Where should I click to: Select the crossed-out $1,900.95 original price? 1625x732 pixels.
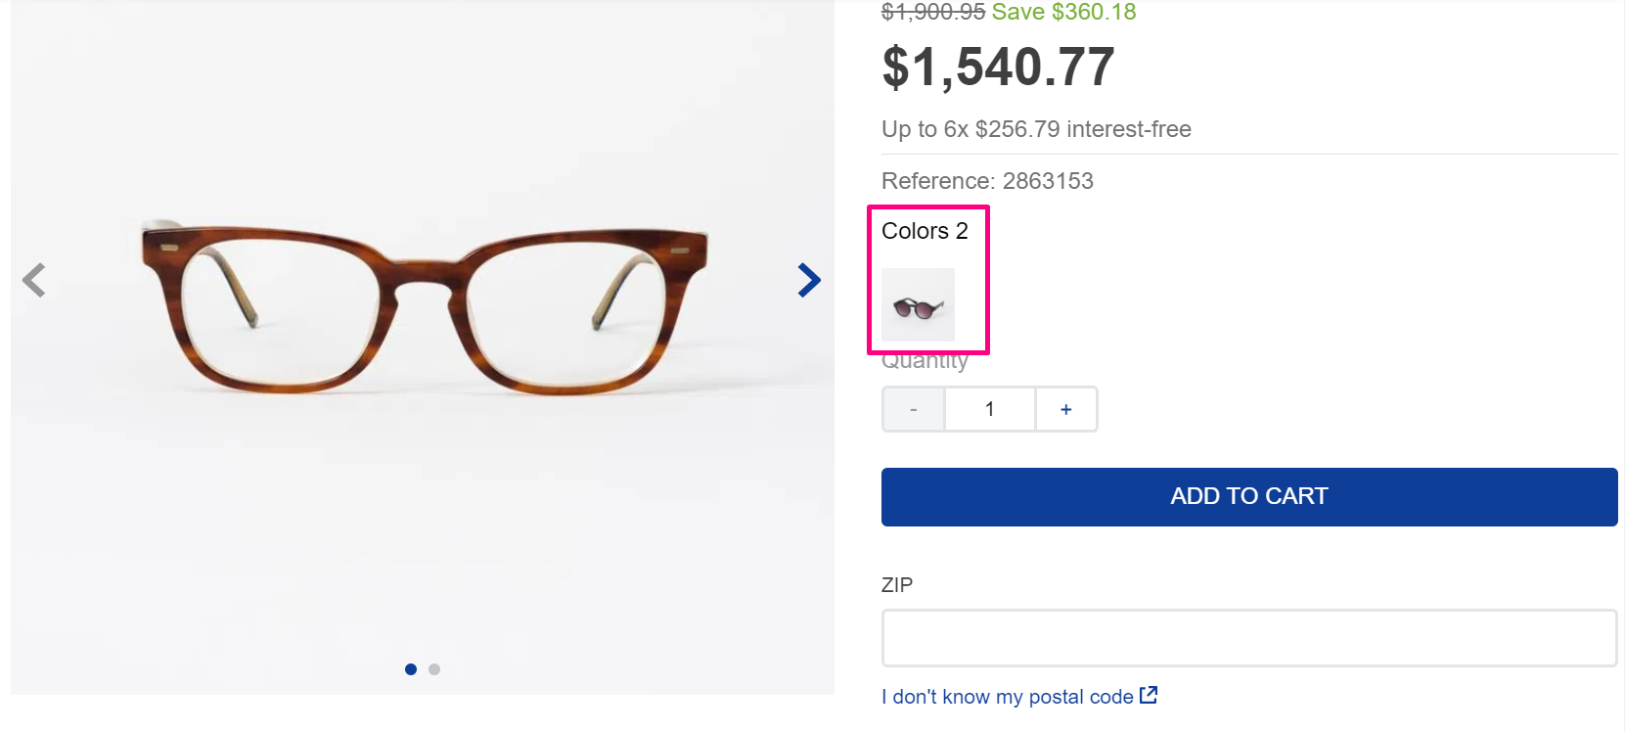click(932, 12)
